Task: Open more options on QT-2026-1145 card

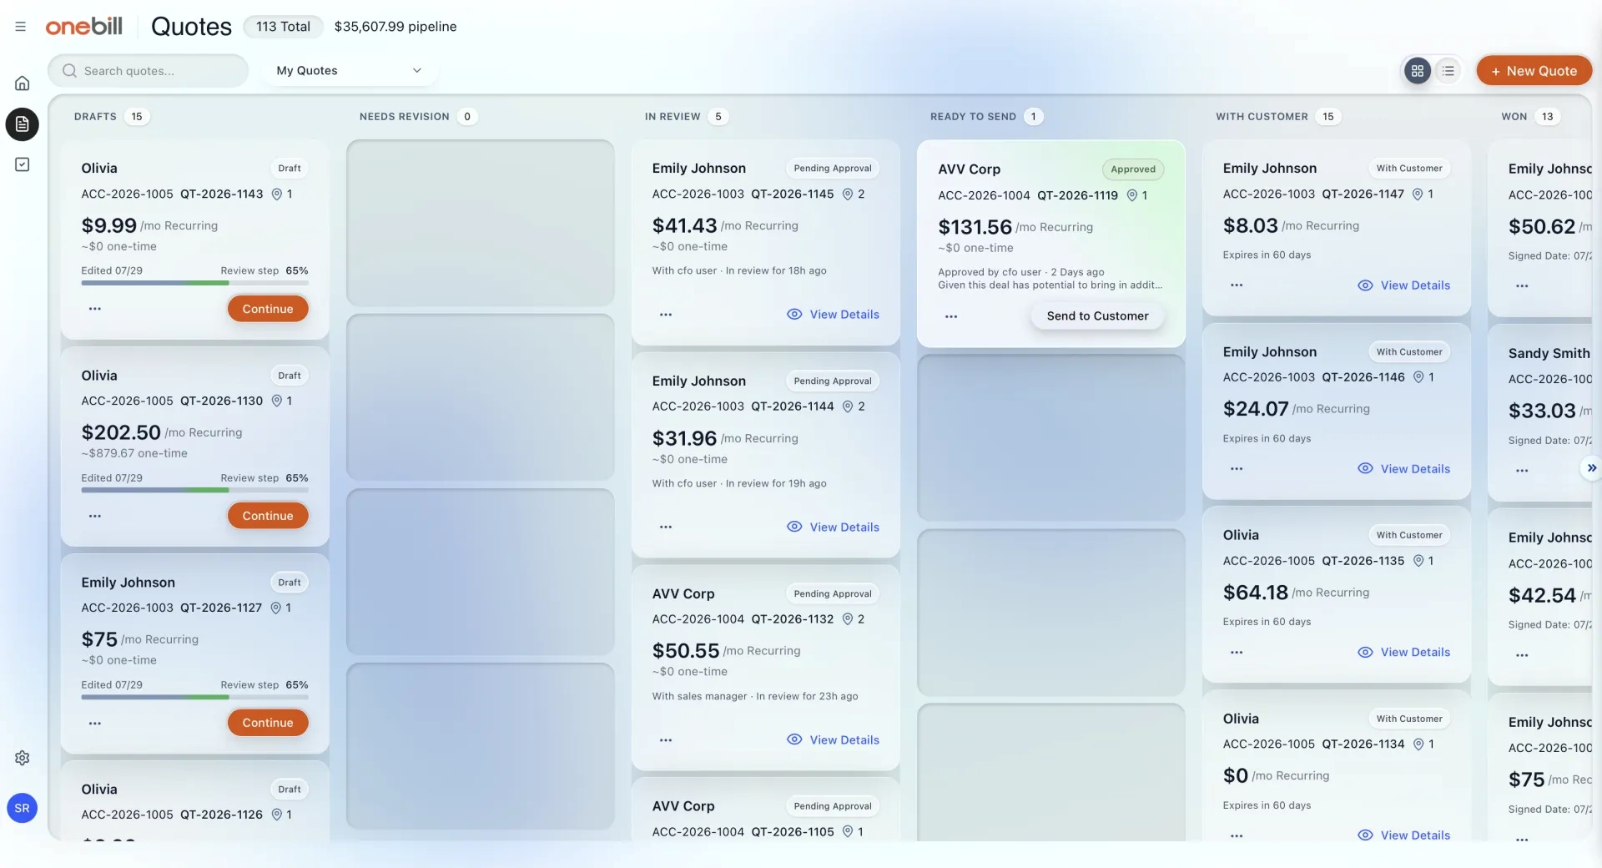Action: coord(666,315)
